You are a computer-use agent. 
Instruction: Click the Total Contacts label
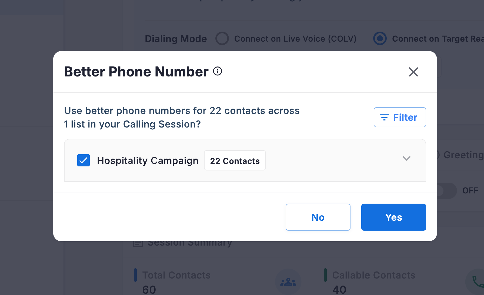click(x=176, y=275)
